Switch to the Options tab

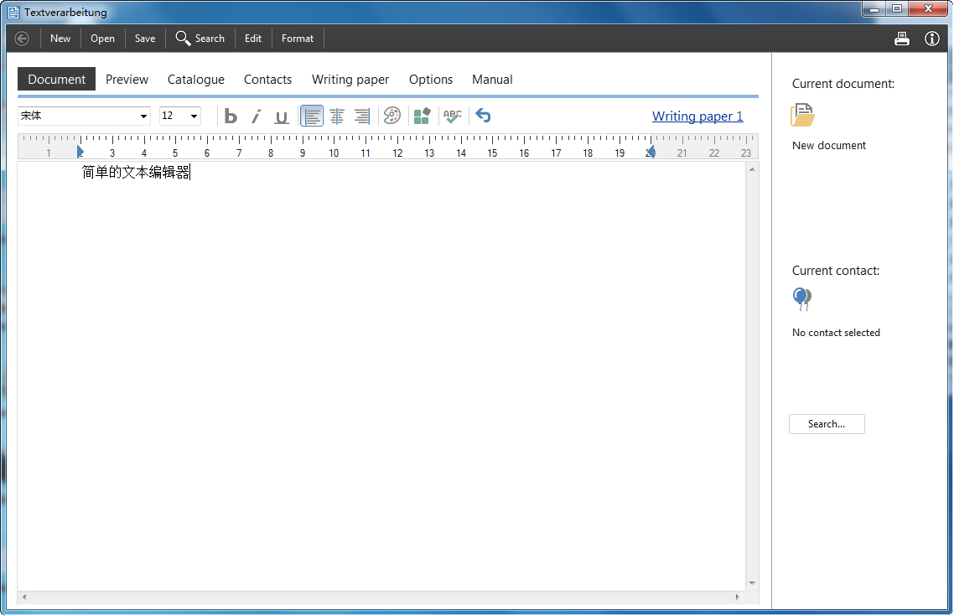431,79
